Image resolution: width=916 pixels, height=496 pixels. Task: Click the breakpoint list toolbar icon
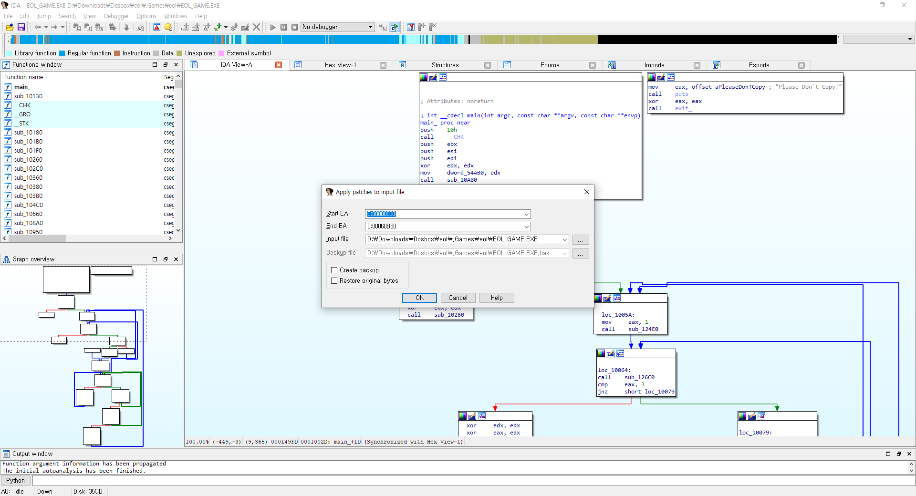410,27
